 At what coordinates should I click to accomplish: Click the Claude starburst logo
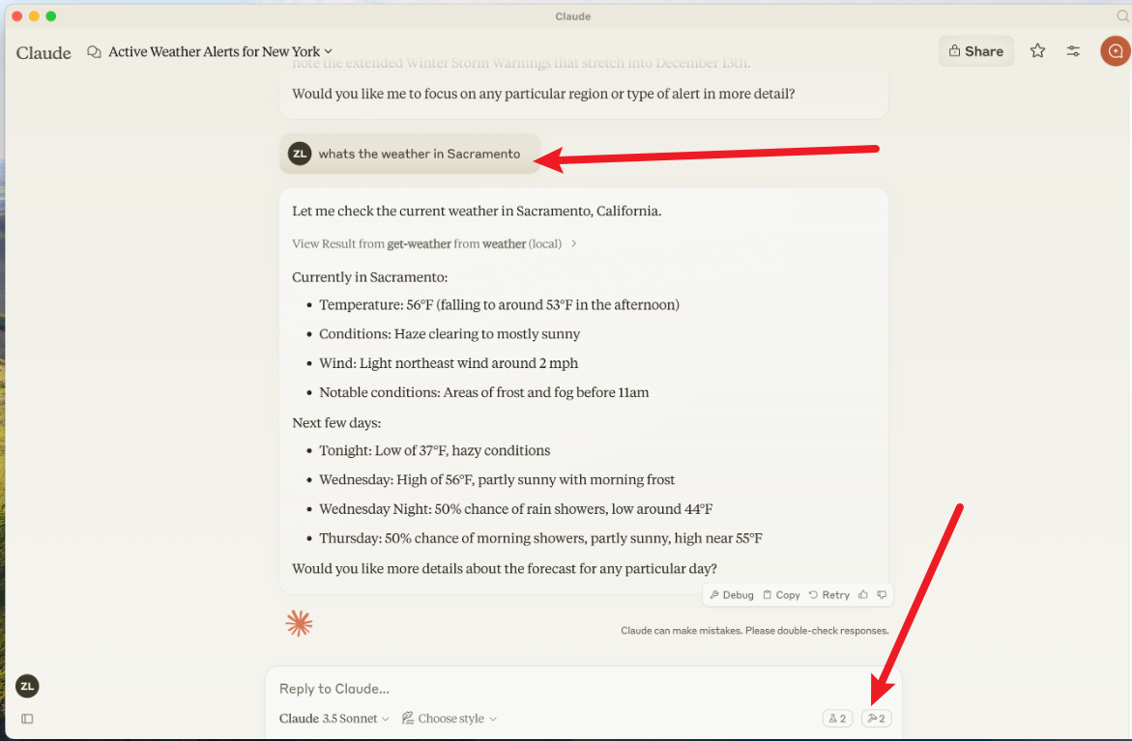[x=299, y=623]
